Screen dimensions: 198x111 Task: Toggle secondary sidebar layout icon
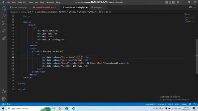pyautogui.click(x=173, y=2)
